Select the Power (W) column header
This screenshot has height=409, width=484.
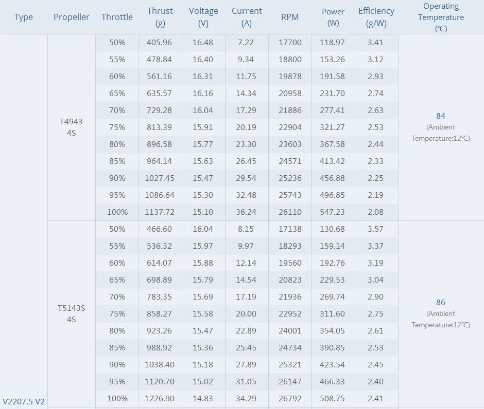click(333, 17)
